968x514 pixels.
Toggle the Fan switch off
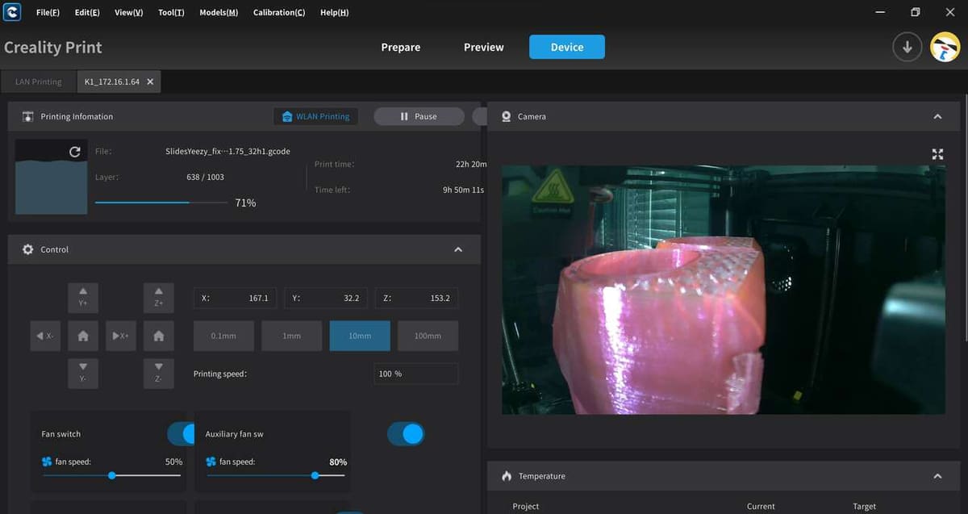pos(181,434)
